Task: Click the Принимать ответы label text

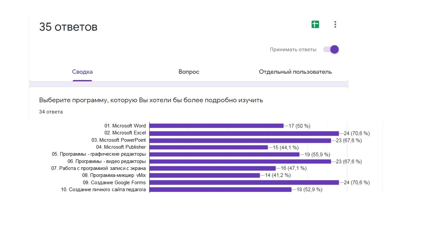Action: pos(293,49)
